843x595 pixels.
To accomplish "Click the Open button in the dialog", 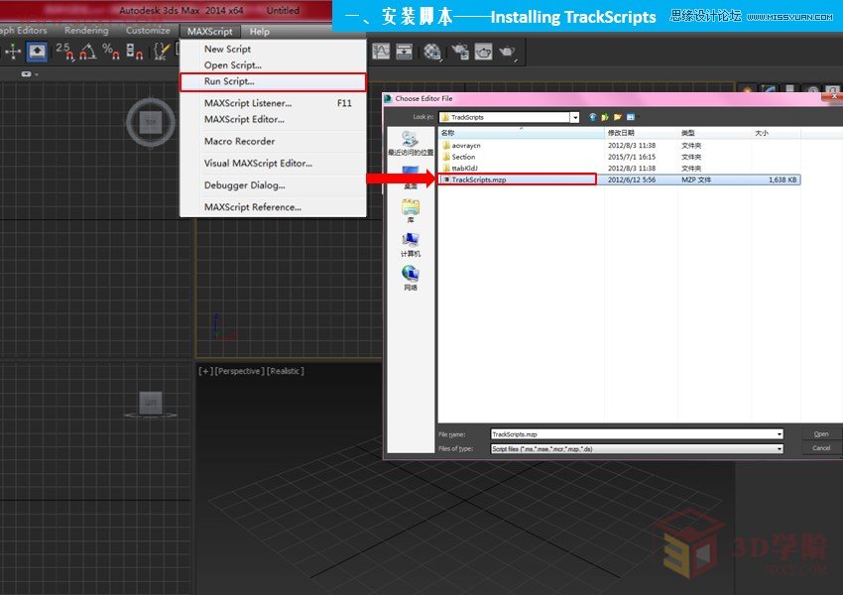I will [821, 433].
